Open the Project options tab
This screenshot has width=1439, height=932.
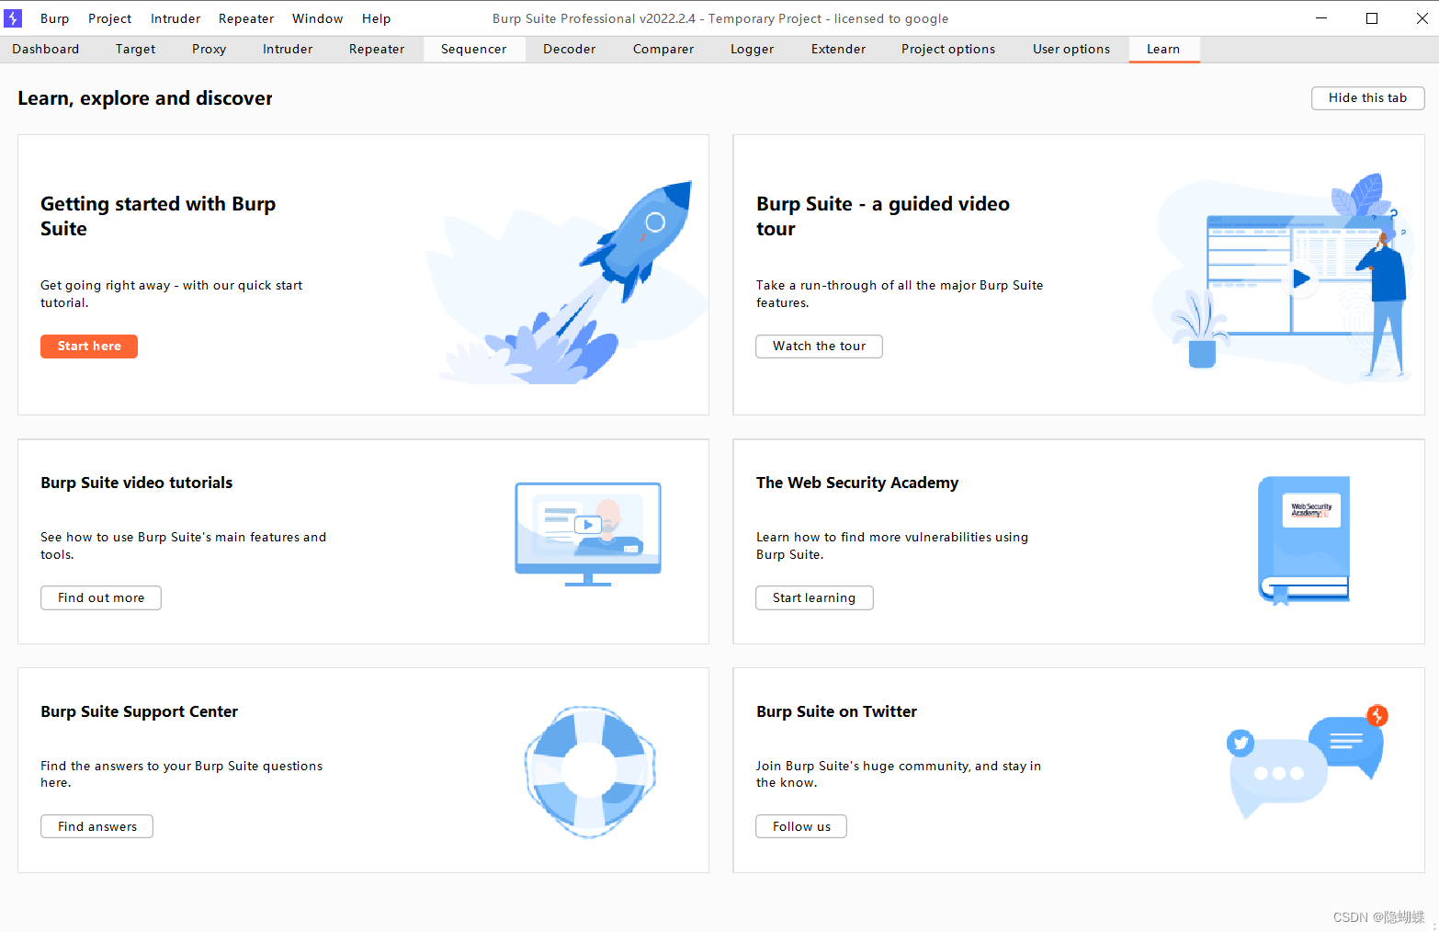pyautogui.click(x=948, y=50)
